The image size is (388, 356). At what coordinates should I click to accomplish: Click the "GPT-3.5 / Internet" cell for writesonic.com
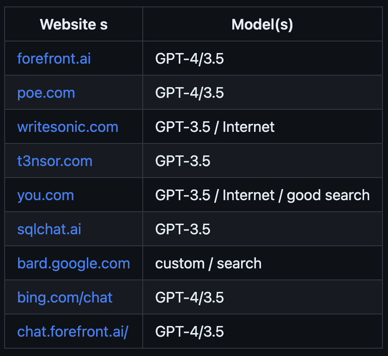(215, 127)
